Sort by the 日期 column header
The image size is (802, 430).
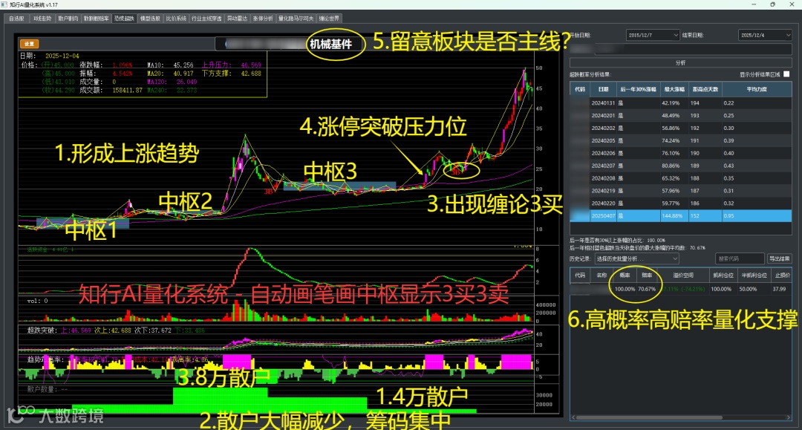(x=603, y=89)
